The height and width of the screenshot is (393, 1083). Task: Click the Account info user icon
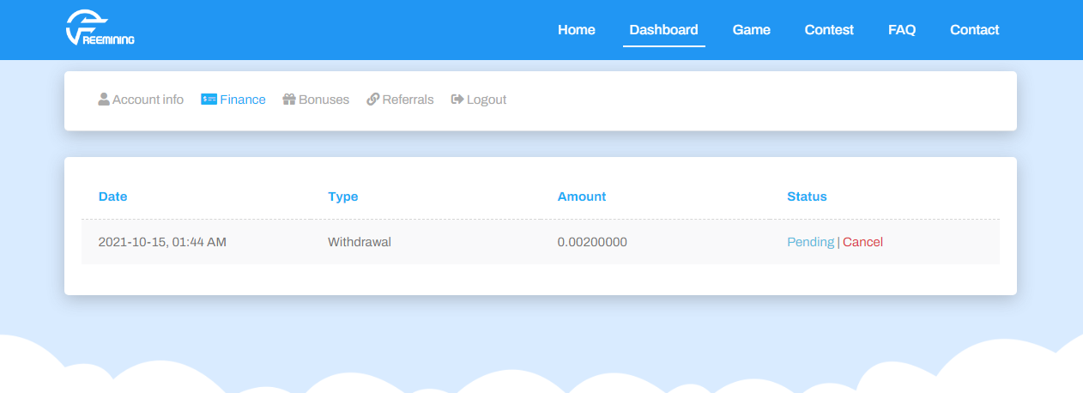104,100
